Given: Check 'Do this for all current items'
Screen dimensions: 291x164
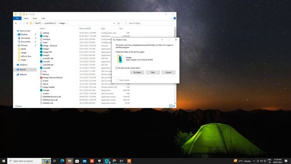Looking at the screenshot, I should pyautogui.click(x=116, y=68).
